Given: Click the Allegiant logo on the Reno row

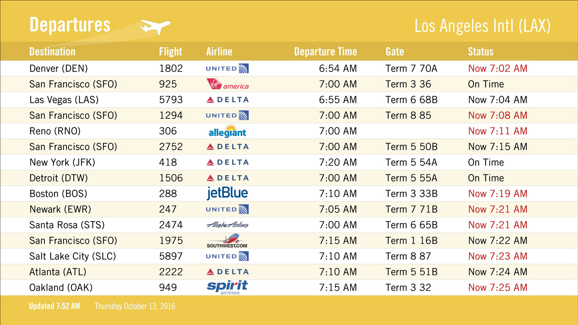Looking at the screenshot, I should click(x=227, y=131).
